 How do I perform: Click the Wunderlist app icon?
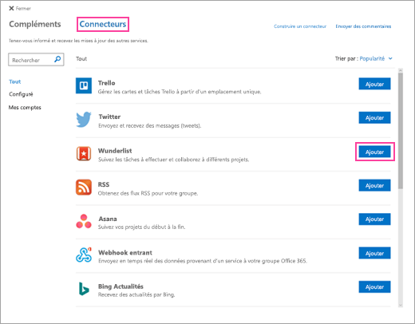pos(84,153)
